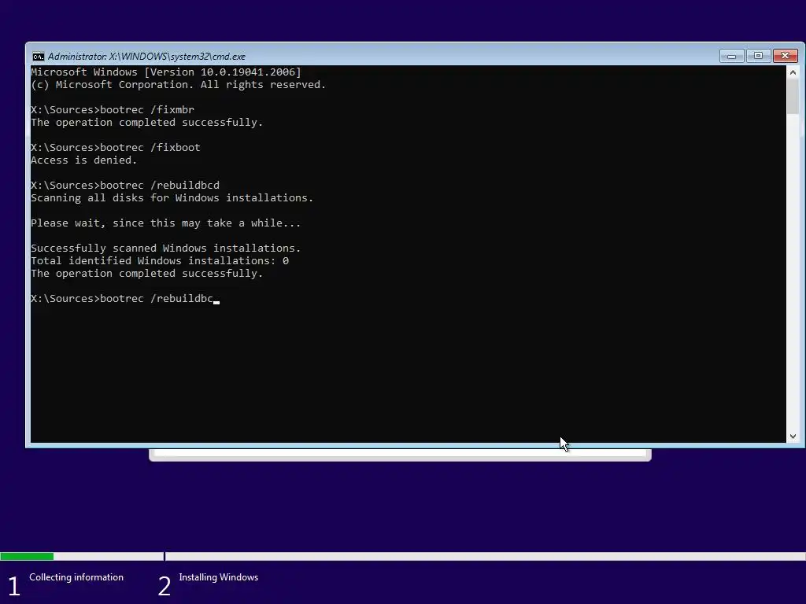Screen dimensions: 806x604
Task: Click the scrollbar up arrow in cmd window
Action: [x=793, y=72]
